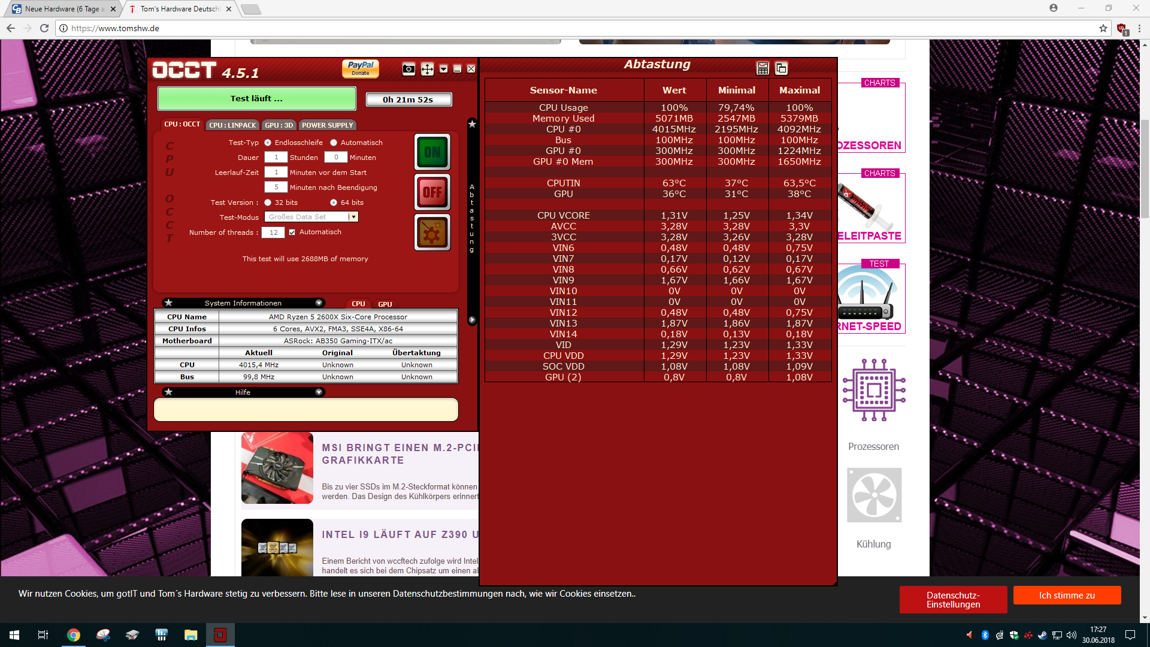Click the move-window crosshair icon in OCCT
This screenshot has width=1150, height=647.
[x=427, y=69]
